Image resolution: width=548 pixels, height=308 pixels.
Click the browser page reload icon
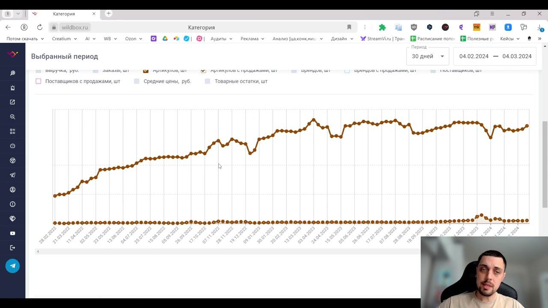pos(39,27)
